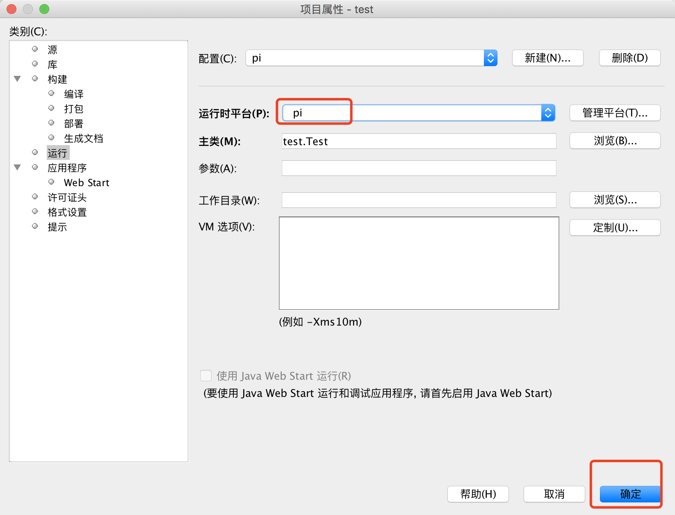Image resolution: width=675 pixels, height=515 pixels.
Task: Close the 项目属性 window
Action: point(11,9)
